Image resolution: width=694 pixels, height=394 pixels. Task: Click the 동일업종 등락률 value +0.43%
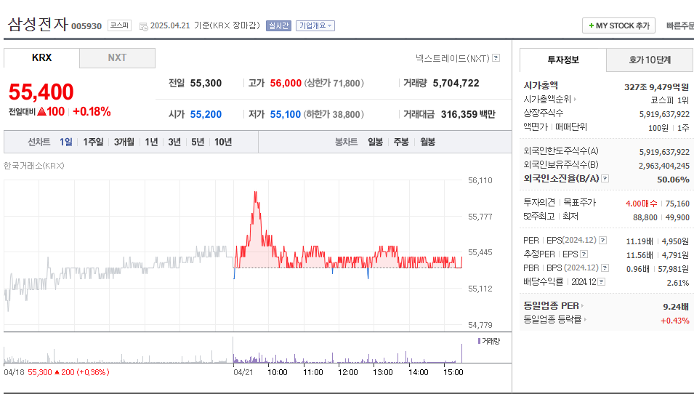click(x=674, y=321)
